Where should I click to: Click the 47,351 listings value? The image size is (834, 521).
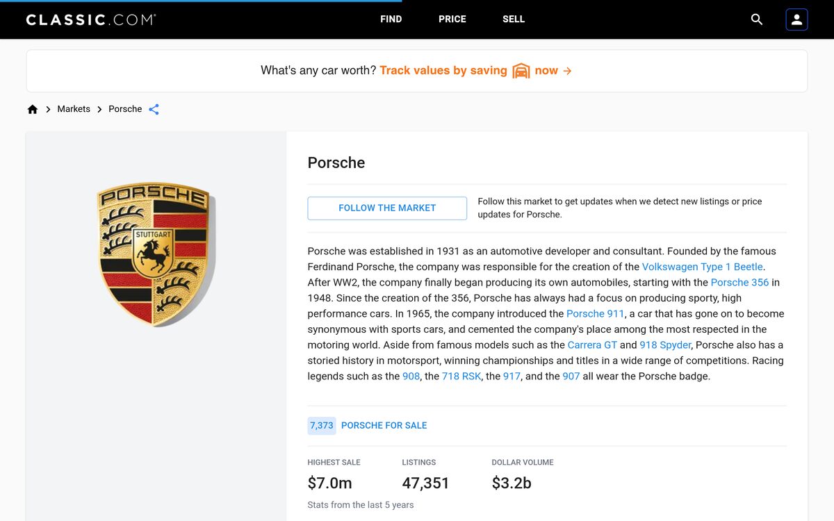pyautogui.click(x=426, y=483)
